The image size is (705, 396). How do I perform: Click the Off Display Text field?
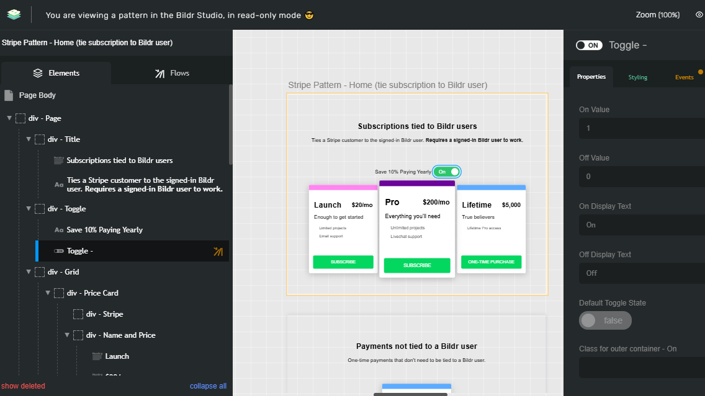(642, 273)
